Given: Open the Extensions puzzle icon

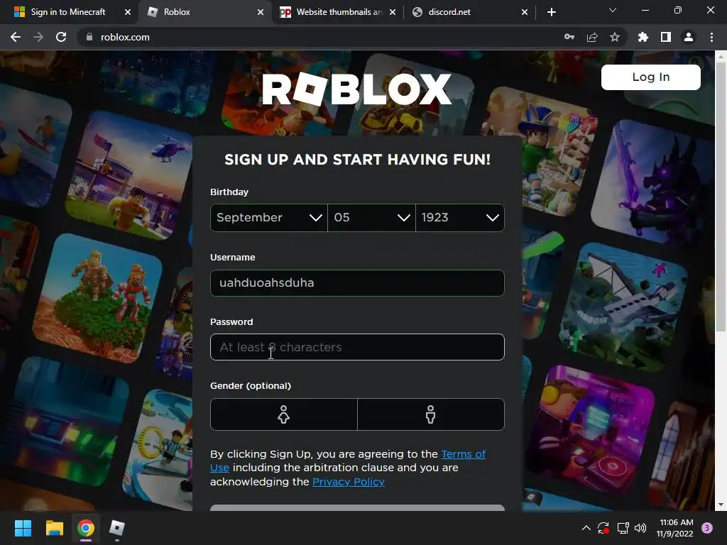Looking at the screenshot, I should pos(643,37).
